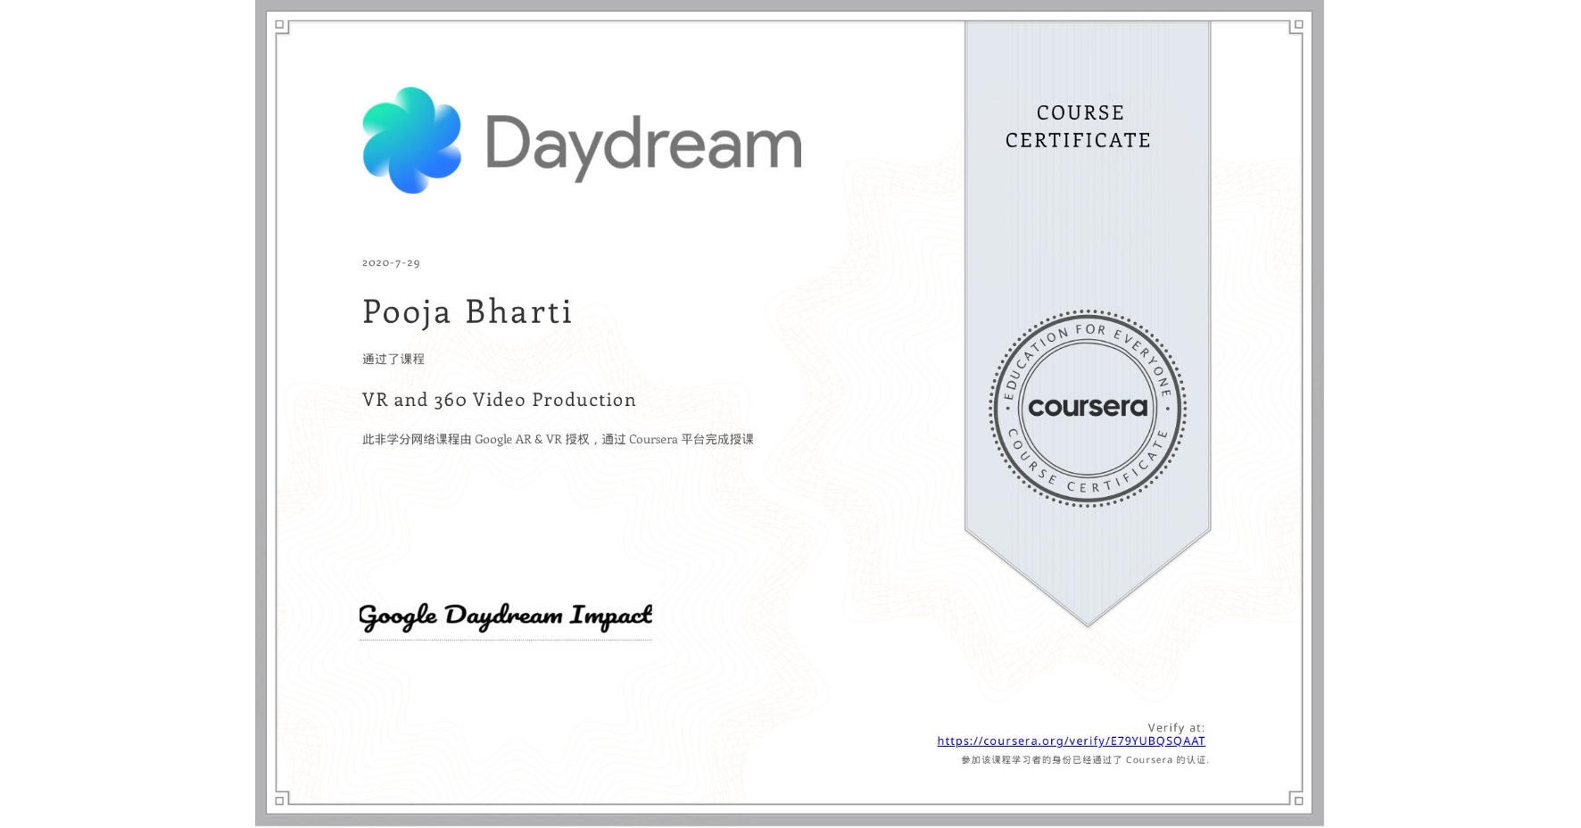Toggle the date stamp 2020-7-29
1581x828 pixels.
[390, 261]
